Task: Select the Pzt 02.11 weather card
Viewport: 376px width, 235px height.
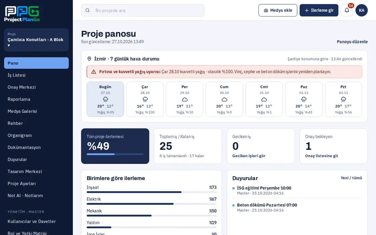Action: pos(343,99)
